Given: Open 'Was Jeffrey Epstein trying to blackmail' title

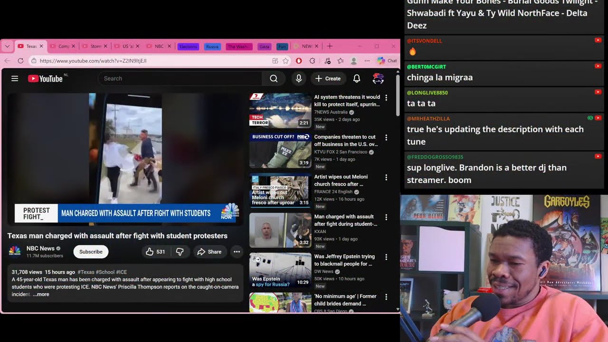Looking at the screenshot, I should (345, 260).
